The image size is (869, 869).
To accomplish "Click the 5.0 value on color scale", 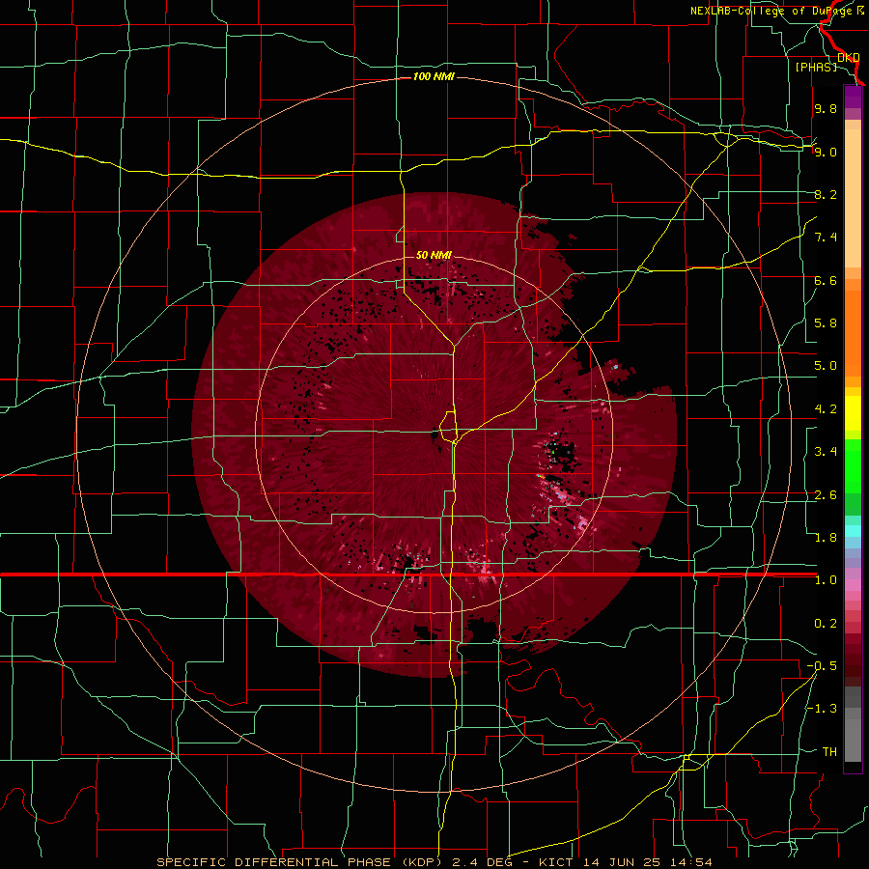I will pyautogui.click(x=826, y=366).
